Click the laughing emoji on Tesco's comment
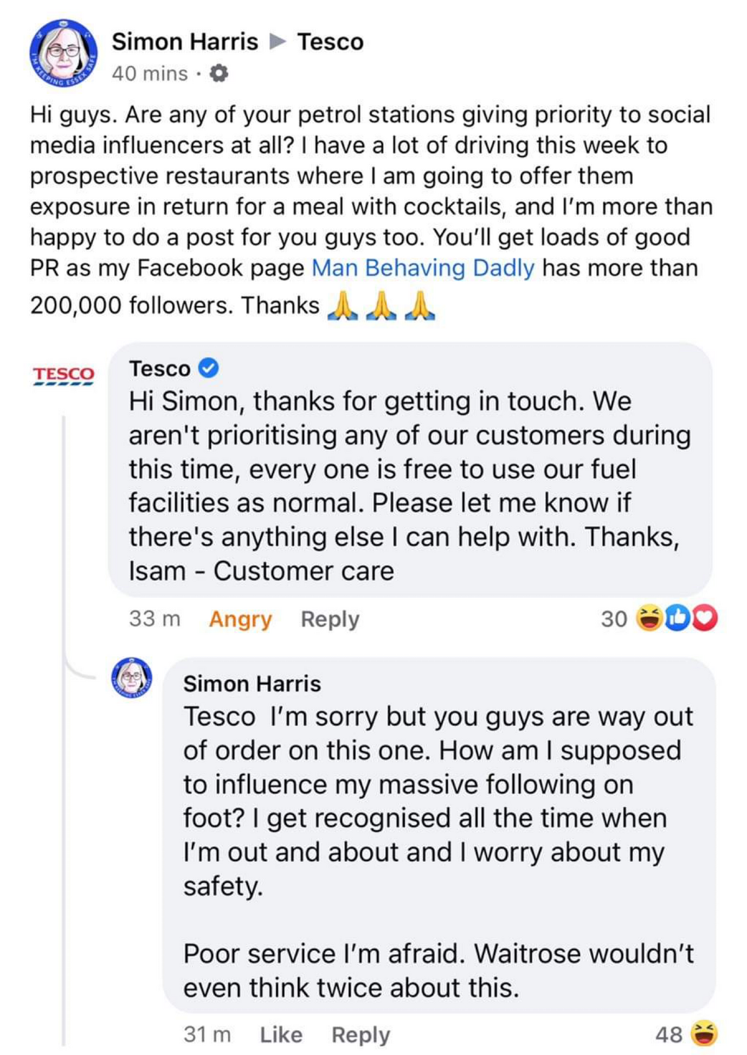747x1055 pixels. tap(649, 618)
